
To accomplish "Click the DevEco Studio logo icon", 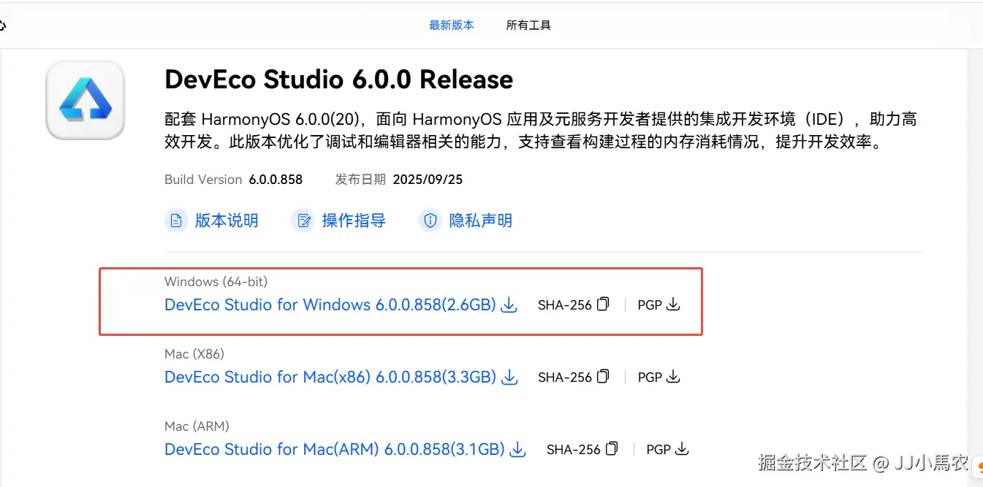I will 86,100.
